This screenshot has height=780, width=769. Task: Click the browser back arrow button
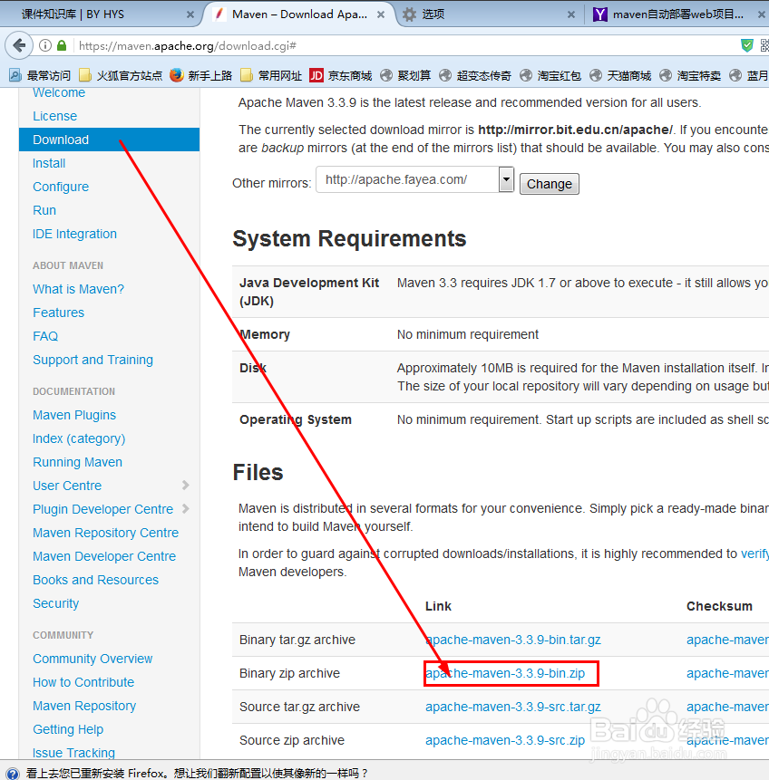[x=19, y=46]
